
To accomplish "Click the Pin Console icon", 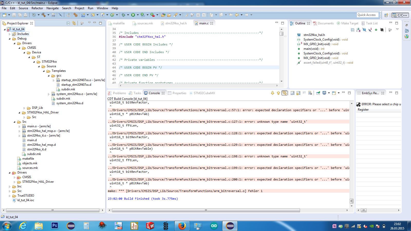I will click(318, 93).
